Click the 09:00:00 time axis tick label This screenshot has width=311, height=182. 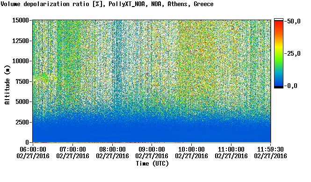click(x=152, y=149)
